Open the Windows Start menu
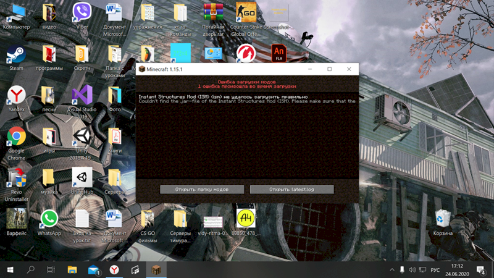This screenshot has height=278, width=494. coord(10,270)
